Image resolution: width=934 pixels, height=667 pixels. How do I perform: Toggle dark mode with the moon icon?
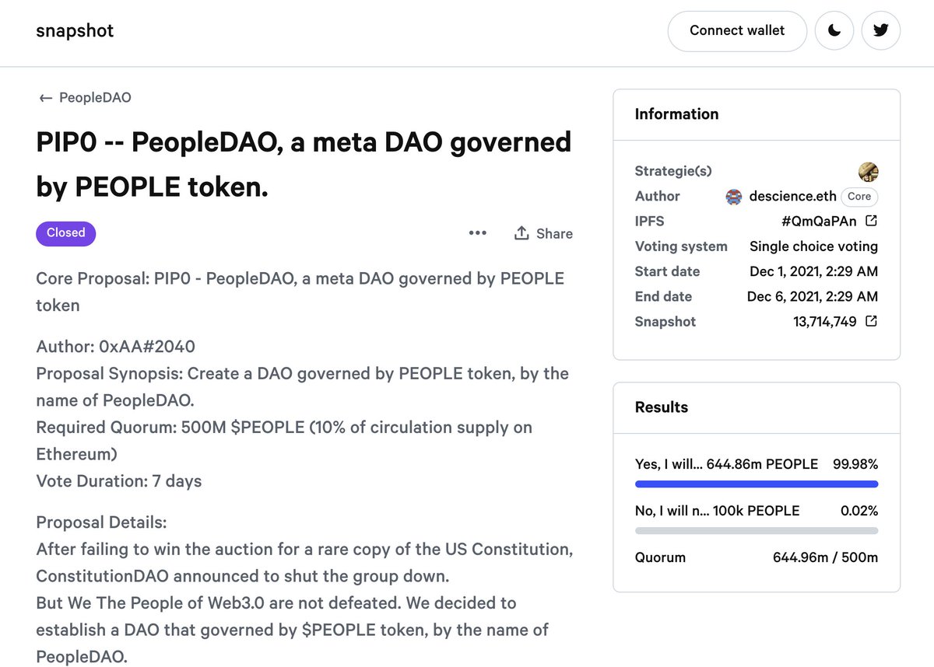(x=834, y=30)
